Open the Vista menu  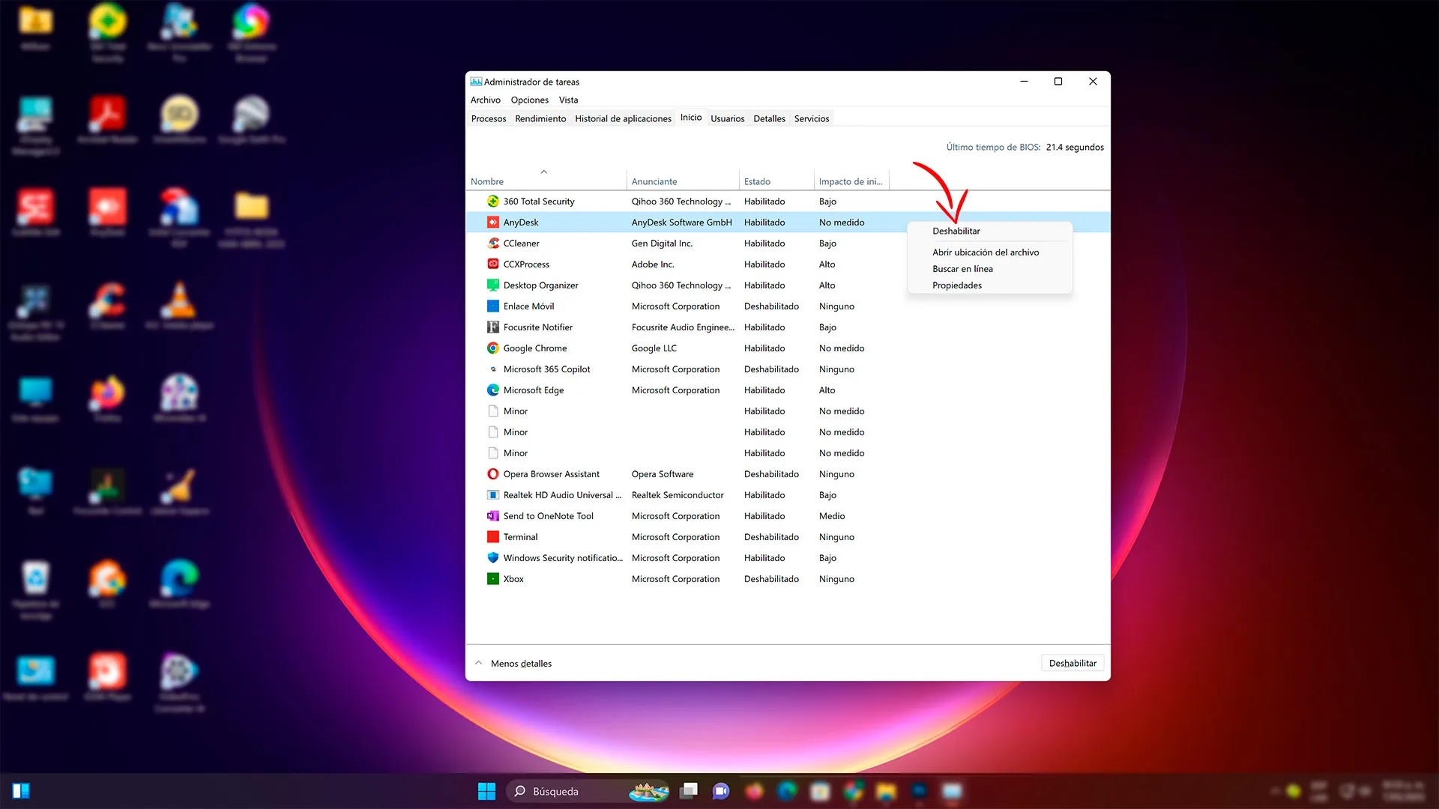[568, 100]
